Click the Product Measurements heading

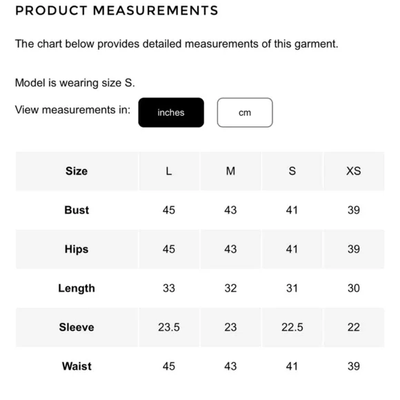117,11
